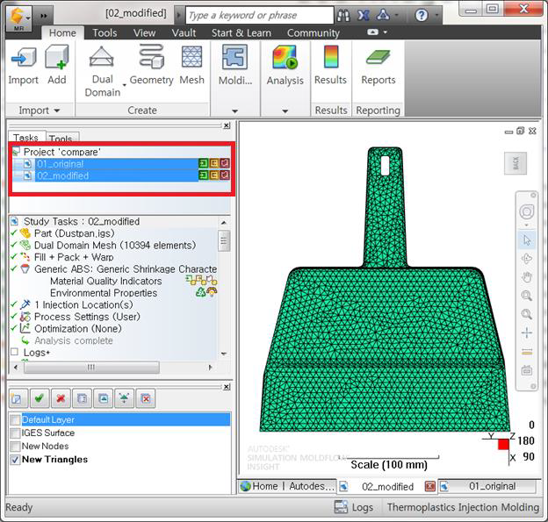Start Analysis from the ribbon

[x=285, y=57]
